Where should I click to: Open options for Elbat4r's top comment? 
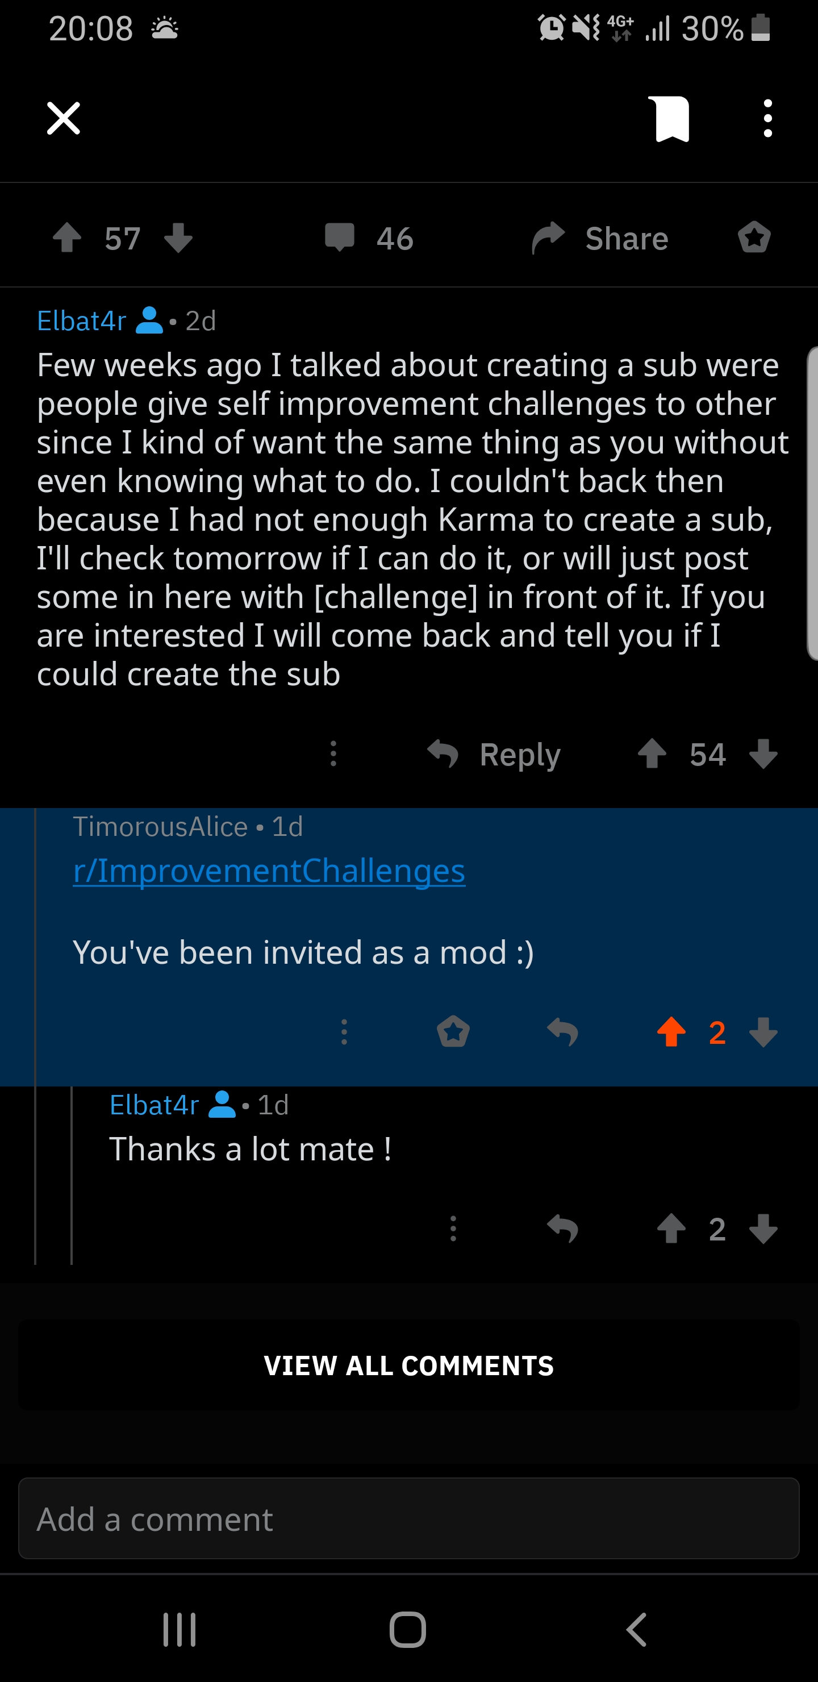pos(333,755)
